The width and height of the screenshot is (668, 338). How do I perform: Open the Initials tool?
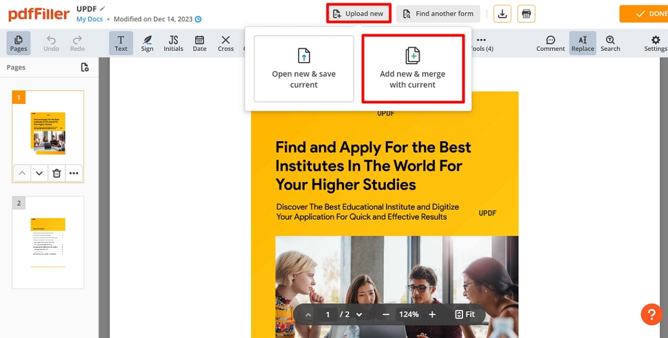pyautogui.click(x=173, y=43)
